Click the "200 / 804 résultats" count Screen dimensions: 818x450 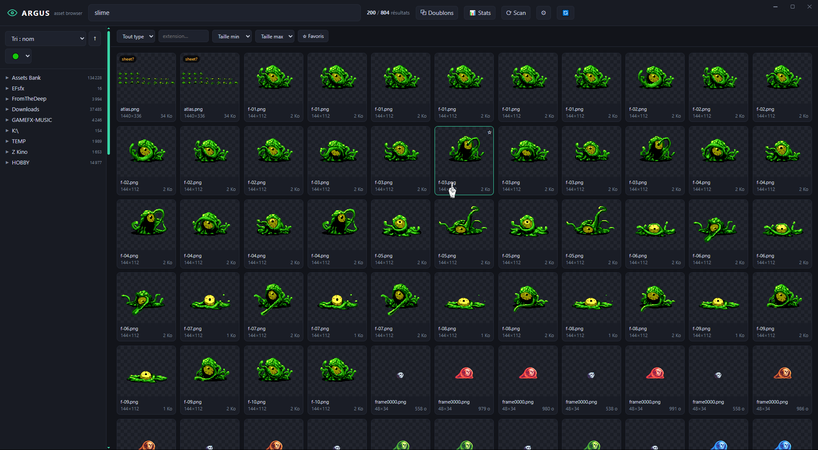[388, 13]
